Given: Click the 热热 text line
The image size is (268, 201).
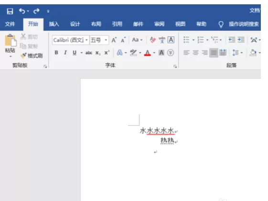Looking at the screenshot, I should [167, 141].
